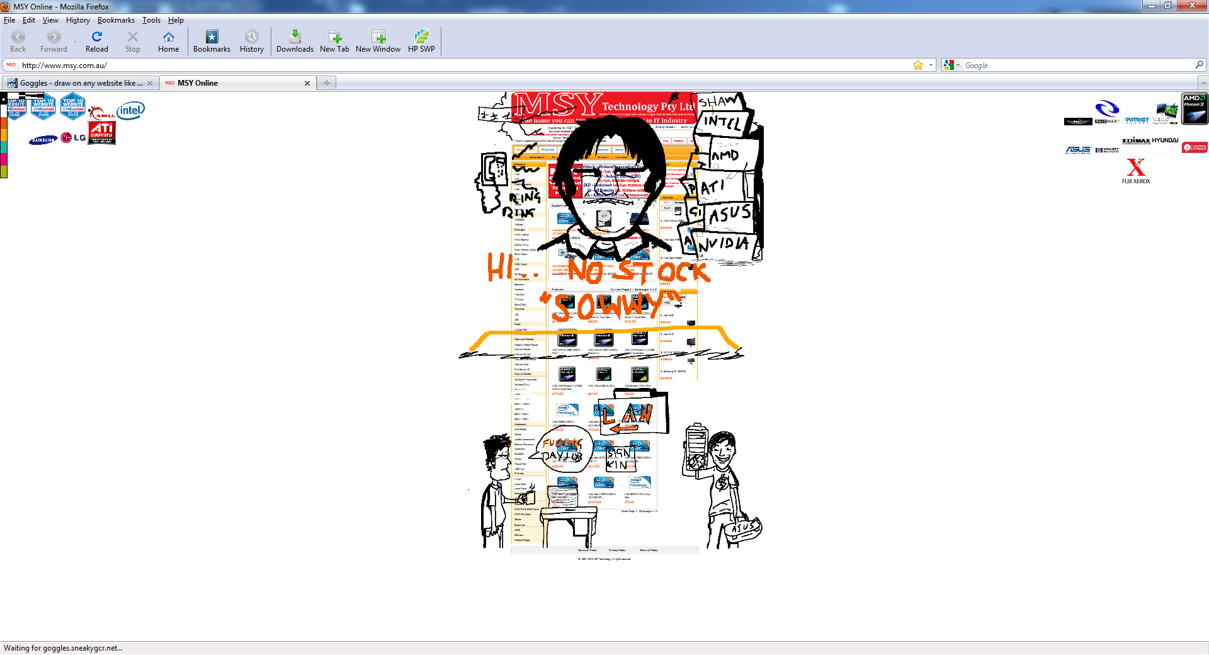Select the black Goggles drawing color
1209x655 pixels.
[3, 98]
